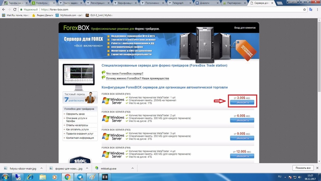Viewport: 321px width, 181px height.
Task: Switch to the Forex4you tab
Action: click(42, 3)
